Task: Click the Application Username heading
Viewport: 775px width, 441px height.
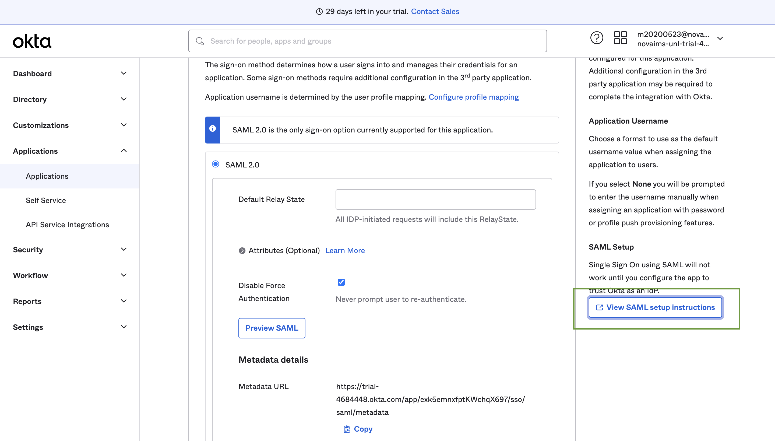Action: coord(628,121)
